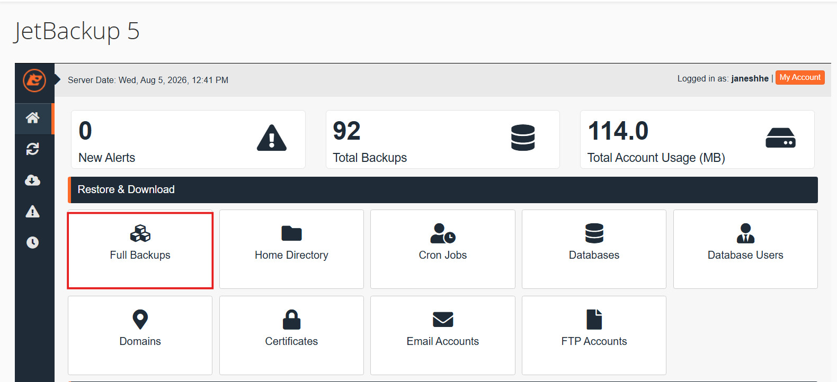The height and width of the screenshot is (382, 837).
Task: Expand the sidebar using the arrow notch
Action: (57, 80)
